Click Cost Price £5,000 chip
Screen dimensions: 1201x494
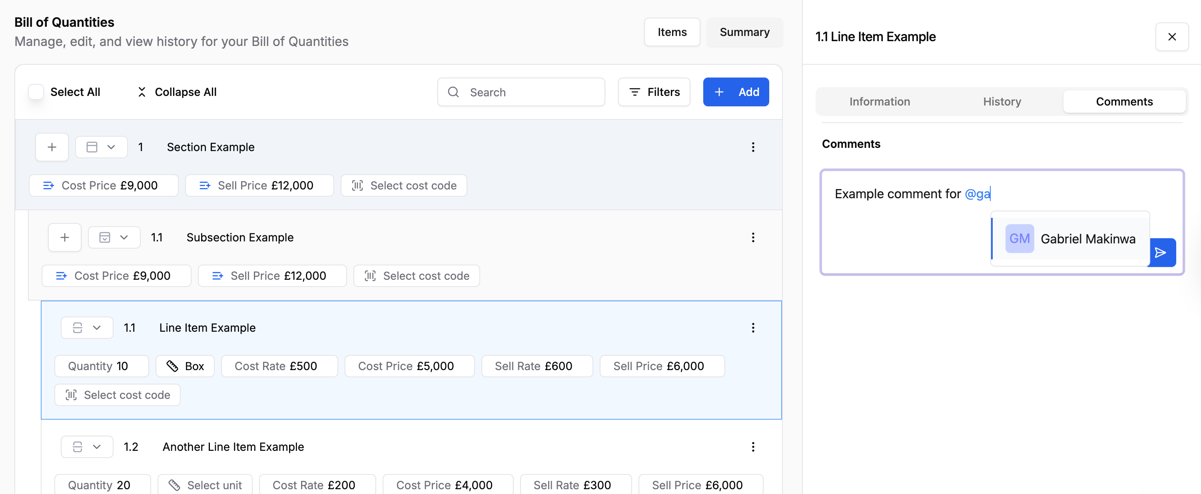[x=409, y=367]
